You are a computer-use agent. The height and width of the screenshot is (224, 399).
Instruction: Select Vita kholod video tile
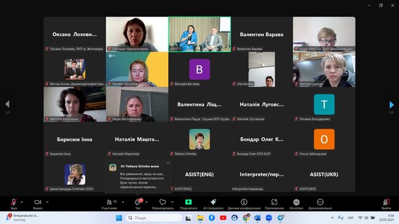pos(262,69)
